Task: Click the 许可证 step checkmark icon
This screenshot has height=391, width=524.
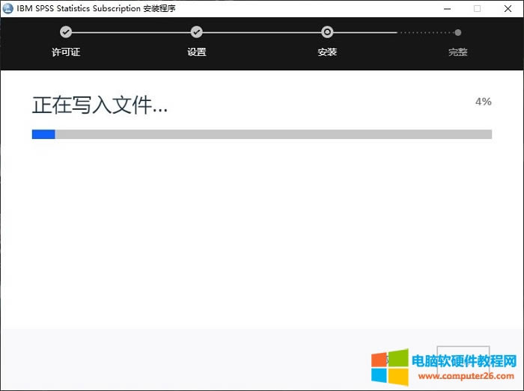Action: click(66, 32)
